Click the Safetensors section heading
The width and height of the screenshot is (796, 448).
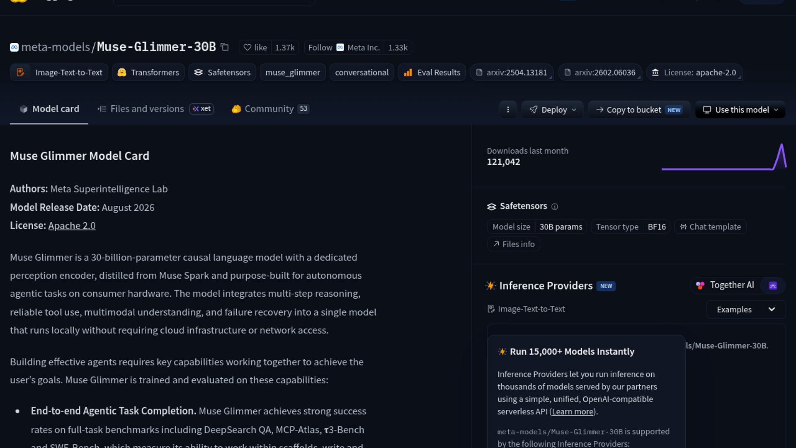coord(523,206)
